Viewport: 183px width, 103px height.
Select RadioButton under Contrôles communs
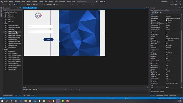(11, 22)
